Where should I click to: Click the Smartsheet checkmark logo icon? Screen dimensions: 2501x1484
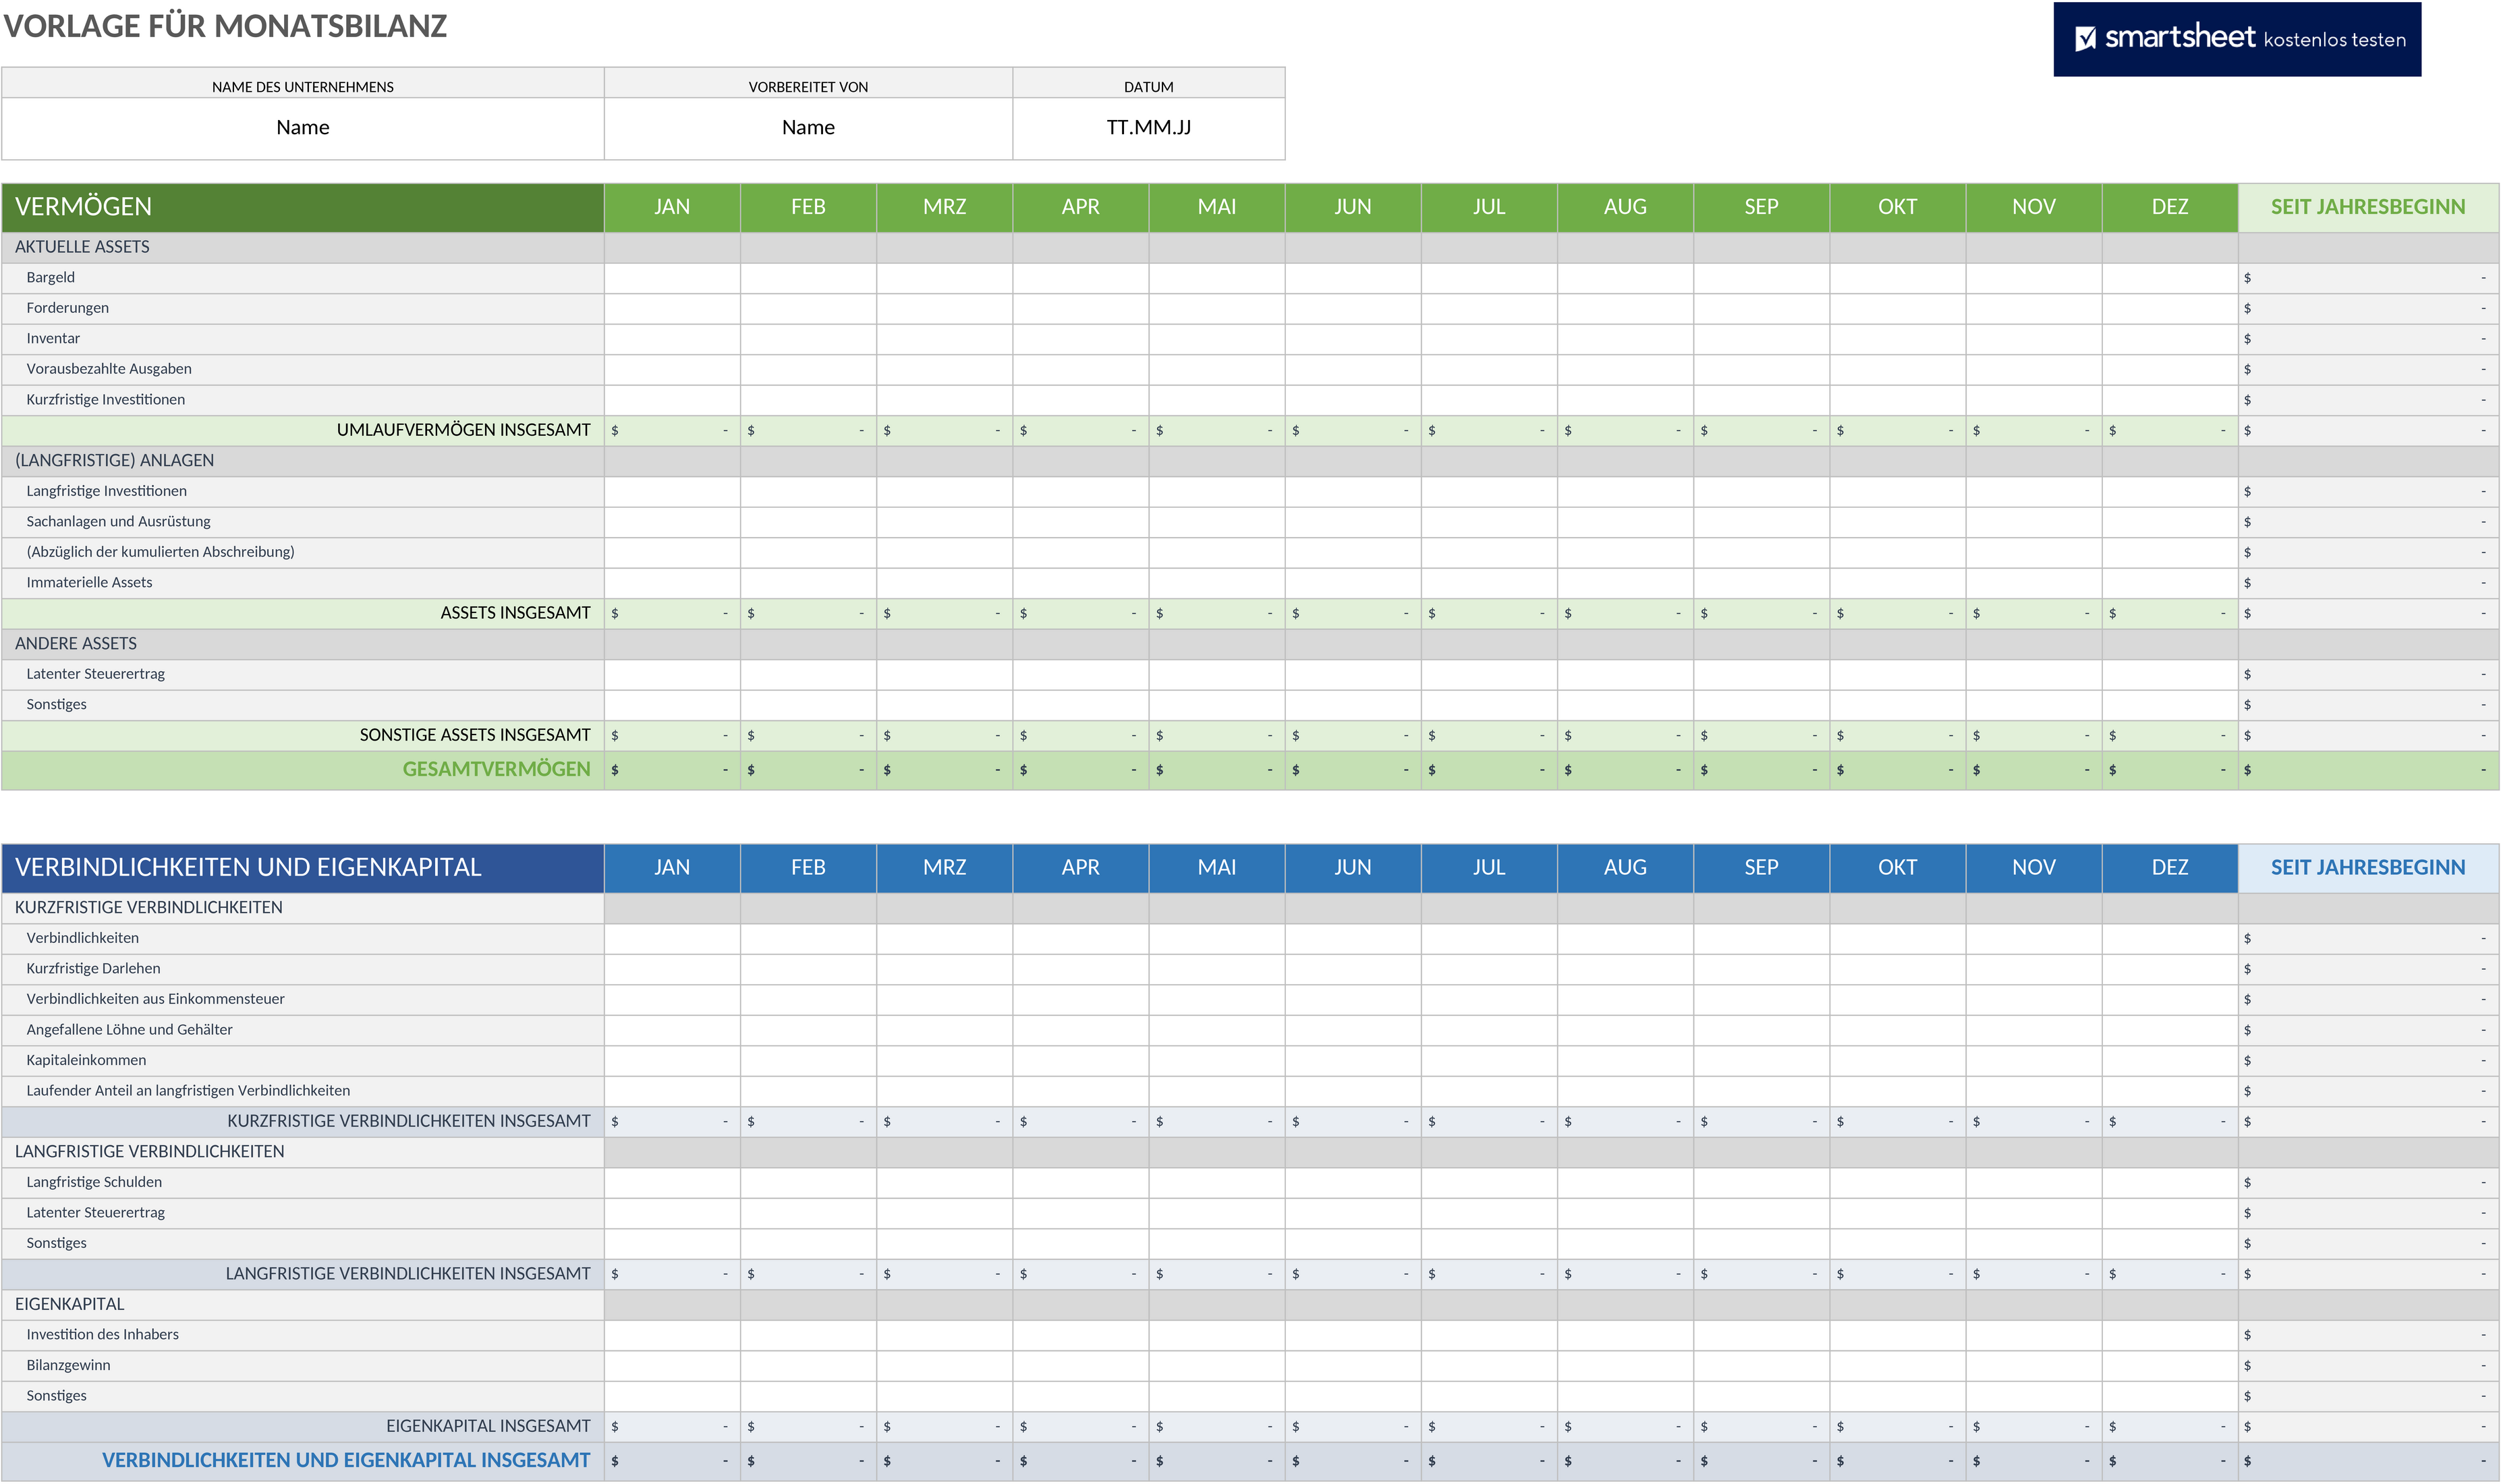pos(2085,39)
